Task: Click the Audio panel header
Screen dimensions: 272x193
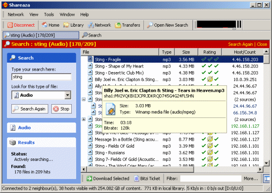Action: tap(42, 127)
